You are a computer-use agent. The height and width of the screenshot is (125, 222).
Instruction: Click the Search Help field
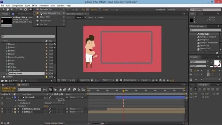tap(206, 10)
